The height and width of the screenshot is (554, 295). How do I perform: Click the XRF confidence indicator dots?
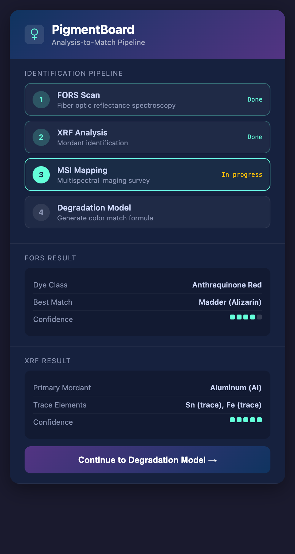pyautogui.click(x=246, y=420)
